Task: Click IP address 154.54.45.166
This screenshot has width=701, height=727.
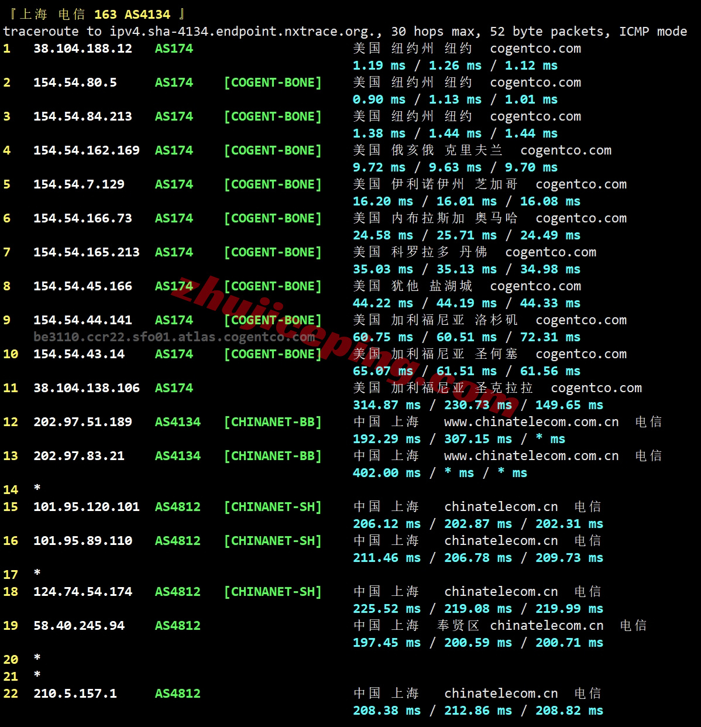Action: tap(83, 286)
